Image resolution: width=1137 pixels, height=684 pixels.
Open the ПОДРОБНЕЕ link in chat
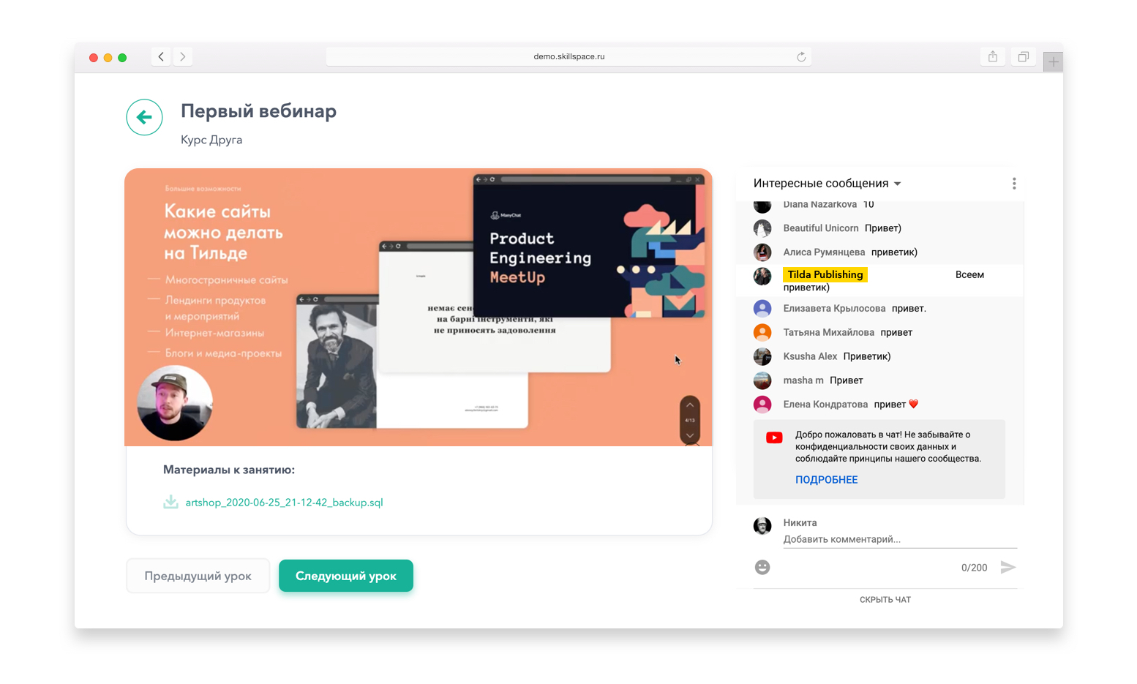[827, 480]
